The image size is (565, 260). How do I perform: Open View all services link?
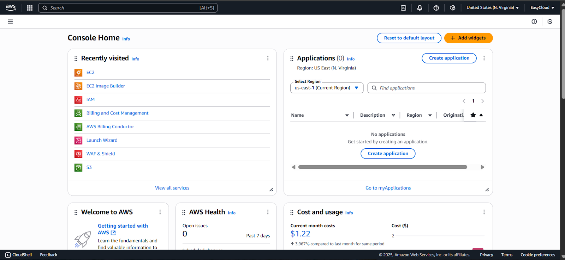(x=172, y=188)
